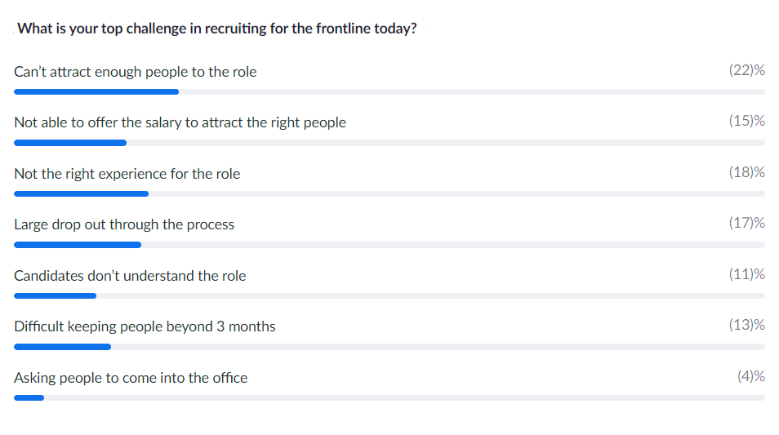Choose "Difficult keeping people beyond 3 months"
Image resolution: width=779 pixels, height=435 pixels.
[145, 326]
